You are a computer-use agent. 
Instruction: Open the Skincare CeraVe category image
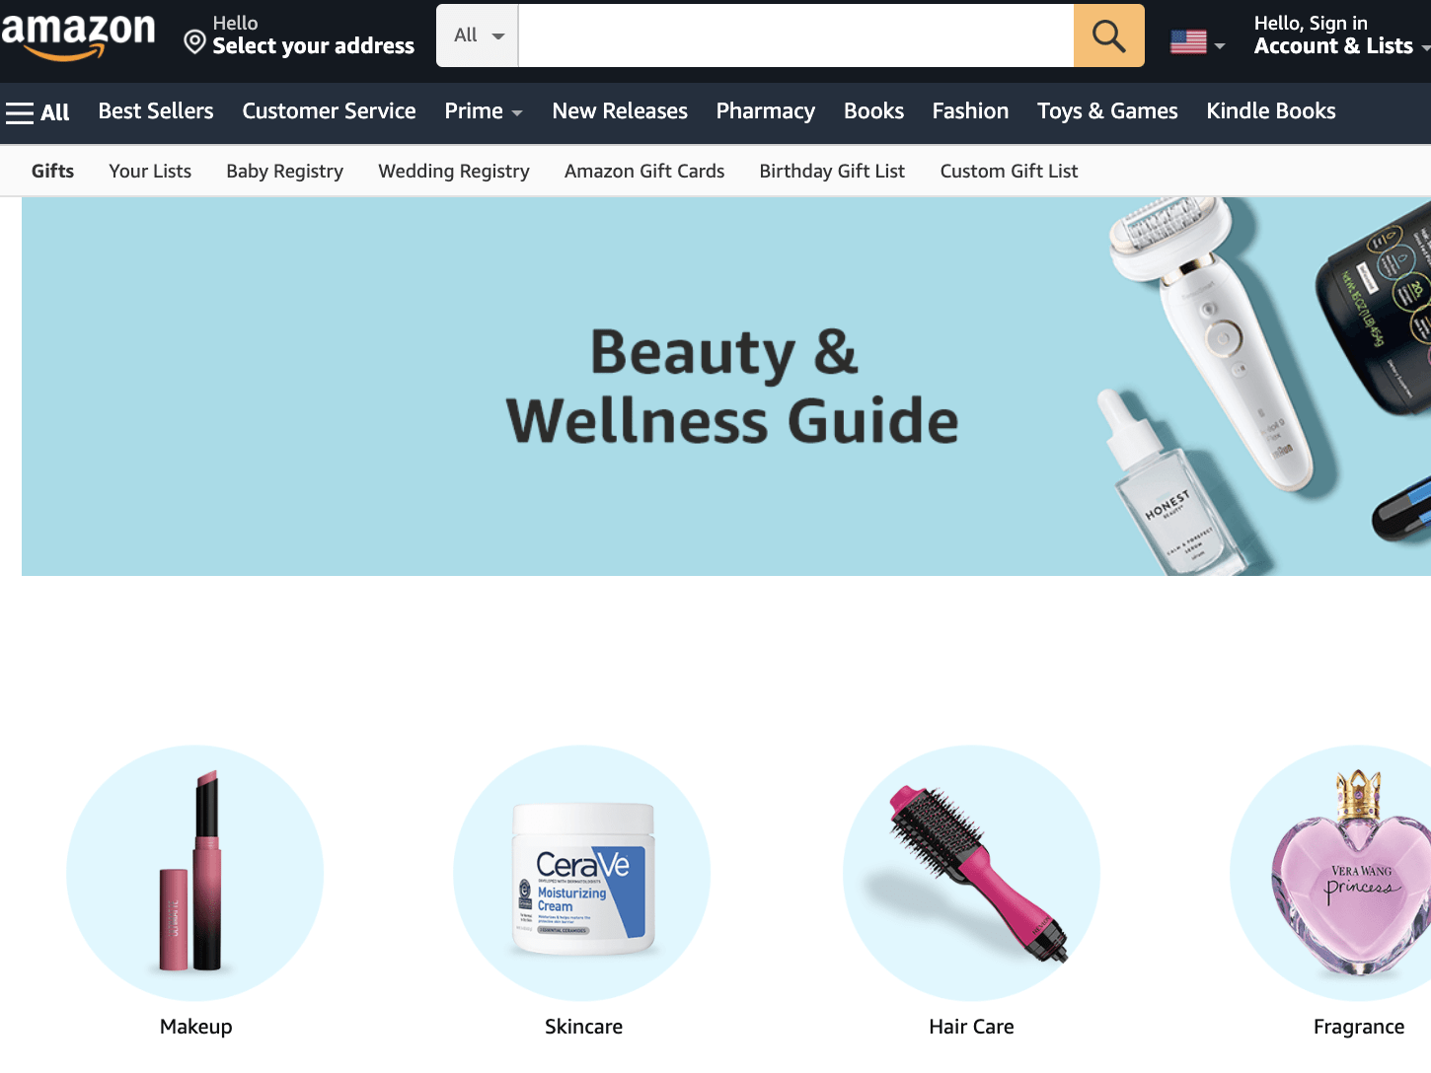point(582,873)
